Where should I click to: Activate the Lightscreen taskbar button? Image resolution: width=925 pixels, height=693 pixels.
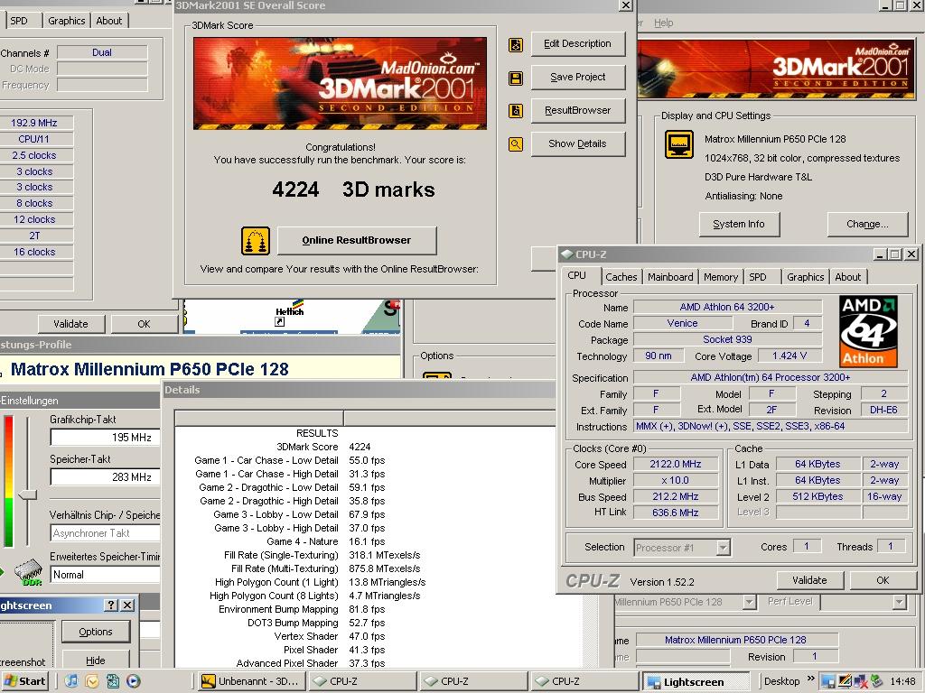pos(695,681)
